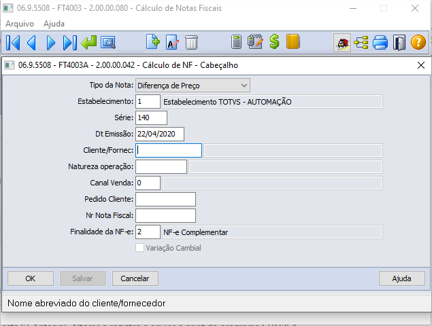Jump to last record arrow icon
This screenshot has width=432, height=326.
[x=69, y=42]
